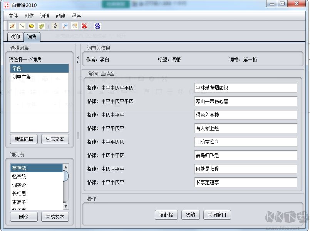The height and width of the screenshot is (231, 310).
Task: Select the 刘克庄集 collection
Action: 39,77
